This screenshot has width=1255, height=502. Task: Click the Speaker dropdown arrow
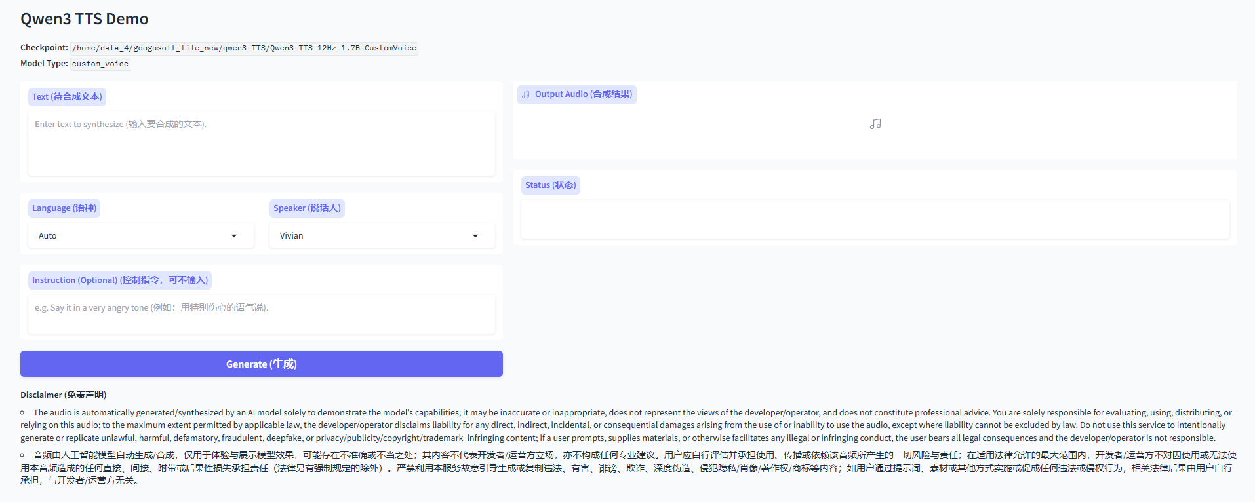(475, 236)
